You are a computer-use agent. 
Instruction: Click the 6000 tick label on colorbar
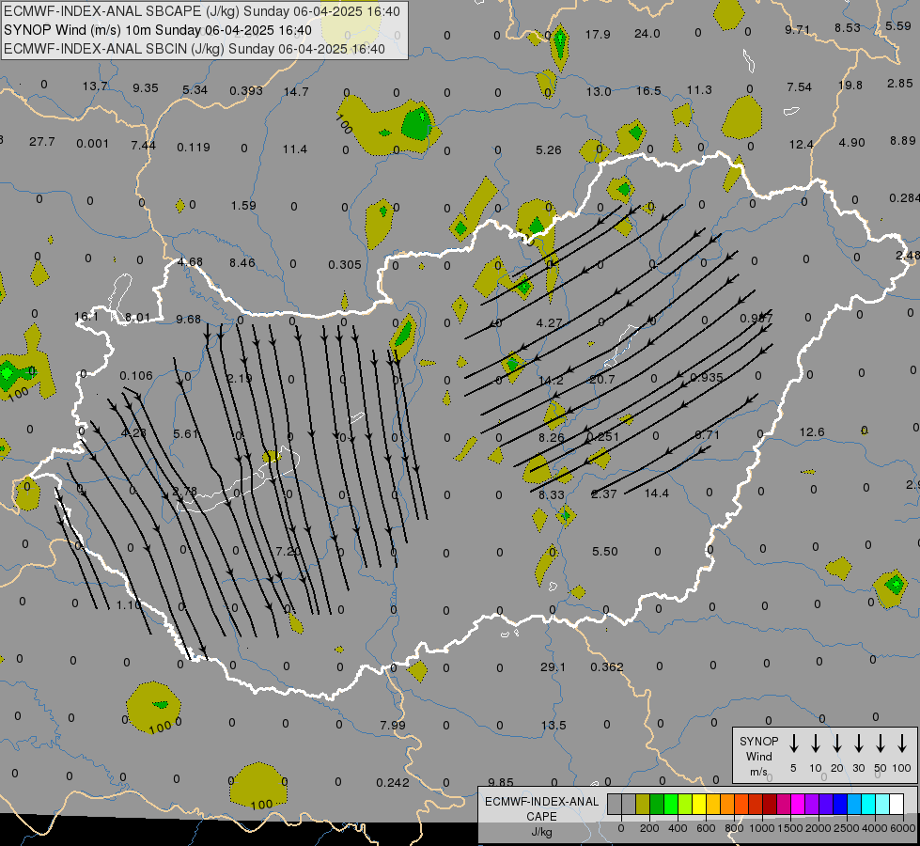click(904, 828)
